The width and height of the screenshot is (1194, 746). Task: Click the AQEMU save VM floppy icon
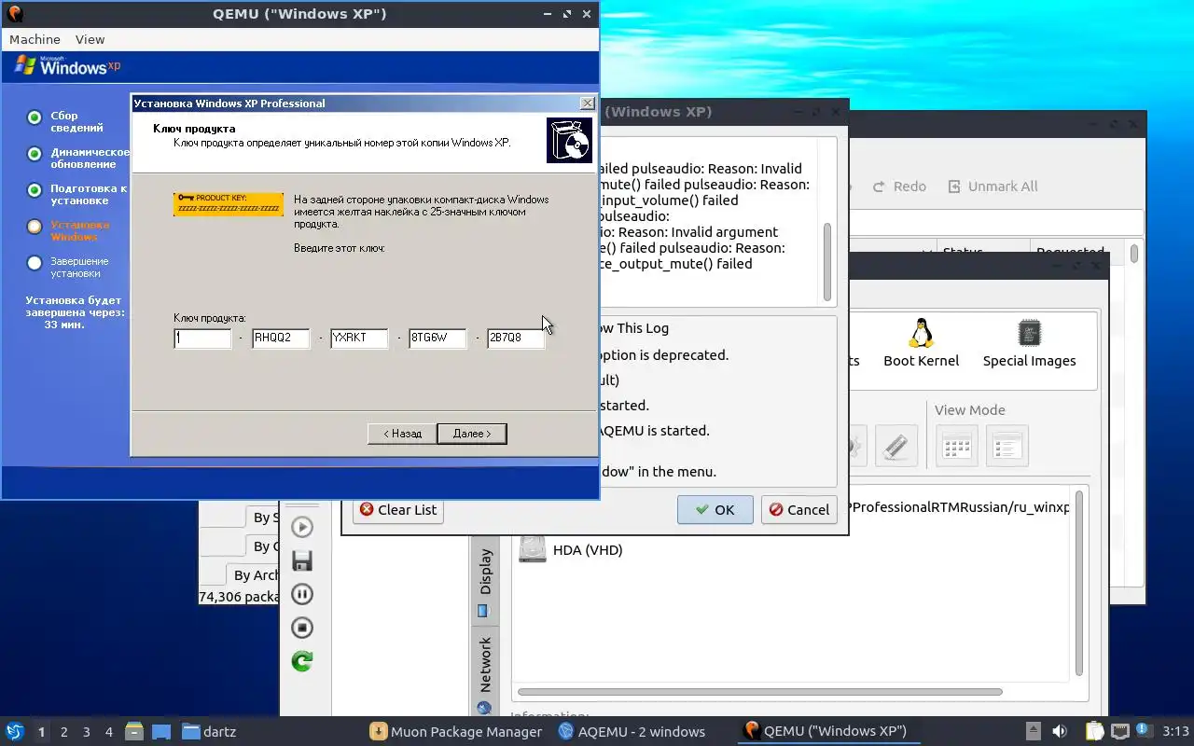pos(301,560)
